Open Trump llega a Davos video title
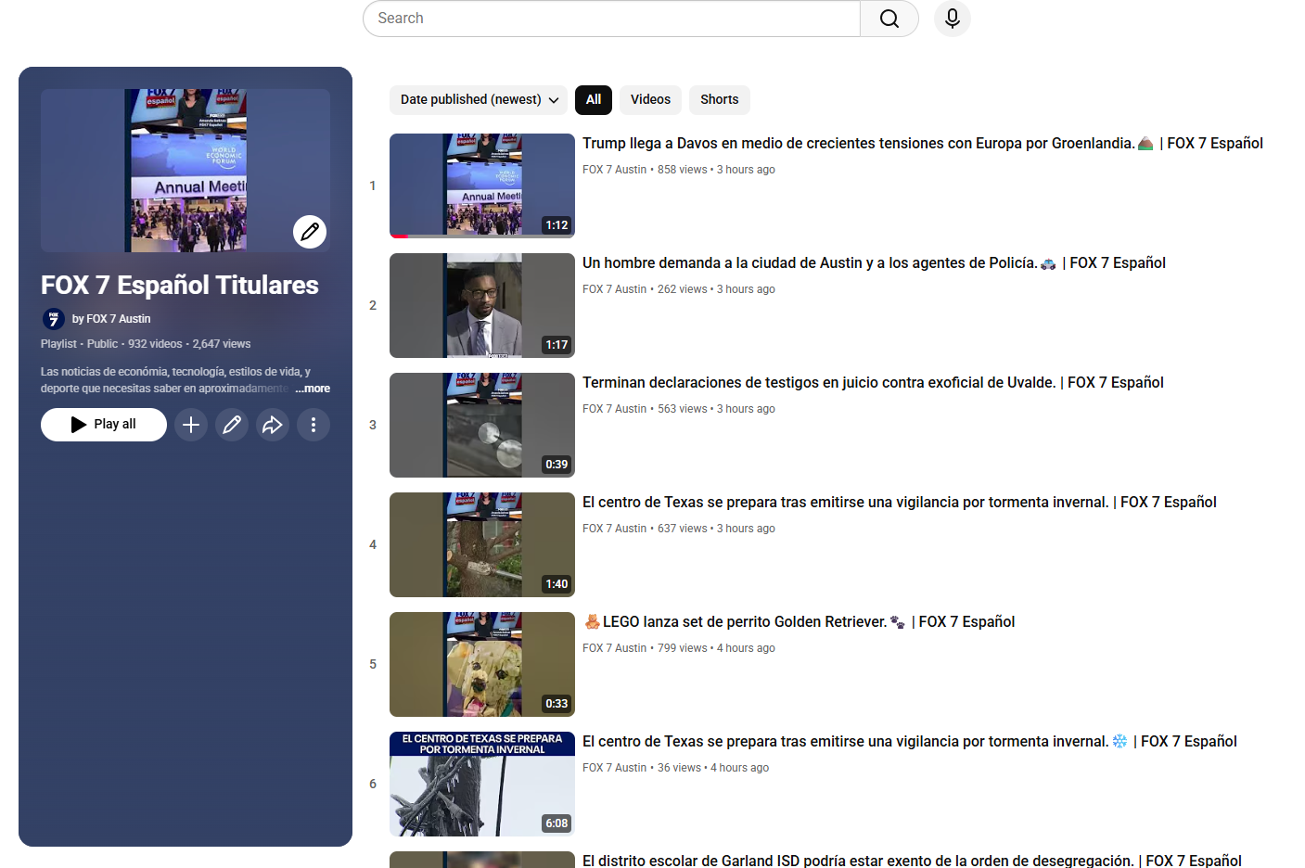The height and width of the screenshot is (868, 1305). pyautogui.click(x=923, y=144)
